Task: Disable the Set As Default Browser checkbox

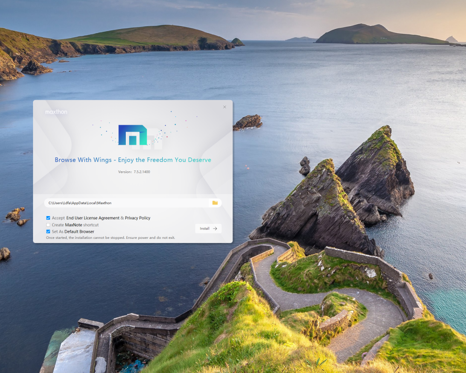Action: pyautogui.click(x=48, y=231)
